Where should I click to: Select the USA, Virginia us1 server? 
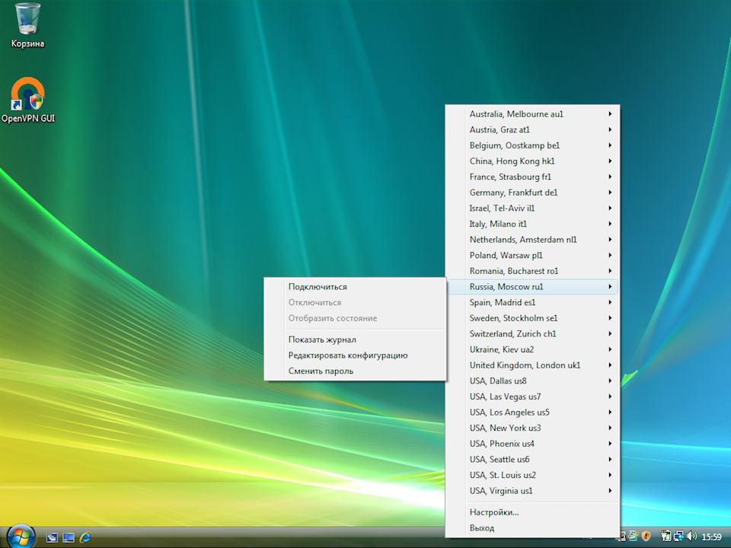532,491
